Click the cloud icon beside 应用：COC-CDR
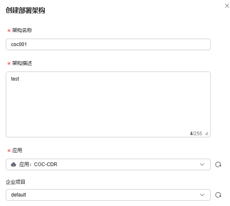This screenshot has width=230, height=206. point(14,164)
